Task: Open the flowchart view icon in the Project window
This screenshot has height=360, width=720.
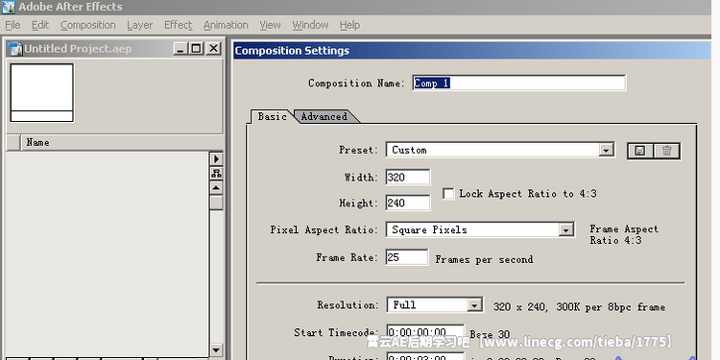Action: [x=216, y=173]
